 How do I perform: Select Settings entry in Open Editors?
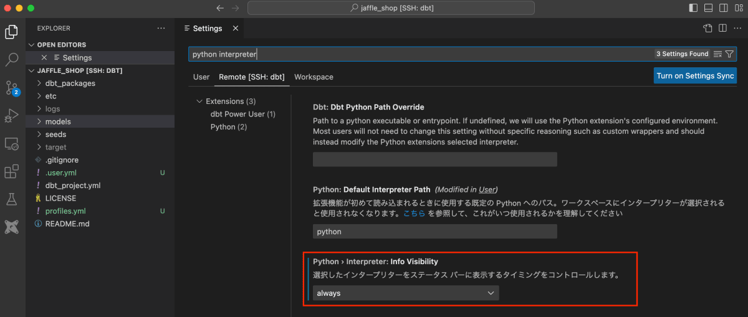tap(100, 57)
